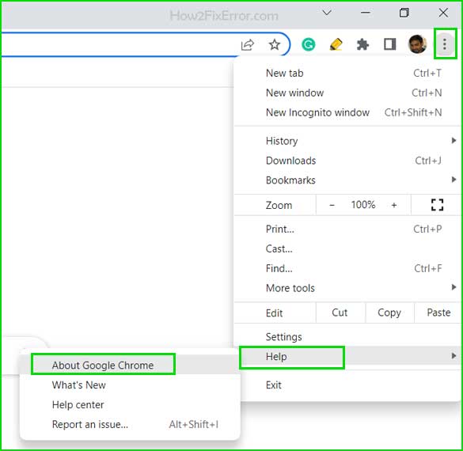Minimize the Chrome window
463x451 pixels.
point(366,13)
